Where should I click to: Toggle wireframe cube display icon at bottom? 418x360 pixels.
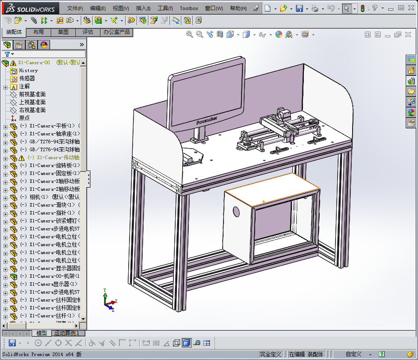click(176, 343)
